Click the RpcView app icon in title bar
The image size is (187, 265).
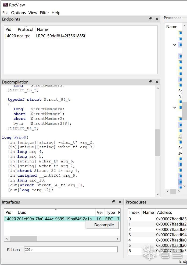6,5
